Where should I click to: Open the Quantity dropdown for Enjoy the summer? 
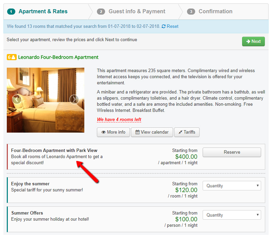point(232,186)
